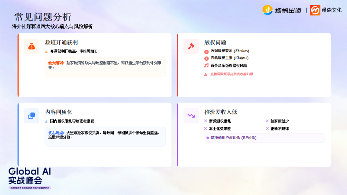Viewport: 347px width, 195px height.
Task: Click the 漫森文化 brand name text
Action: (x=332, y=10)
